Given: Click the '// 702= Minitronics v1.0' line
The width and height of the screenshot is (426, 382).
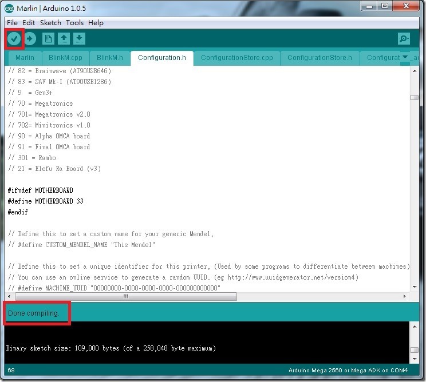Looking at the screenshot, I should [49, 125].
